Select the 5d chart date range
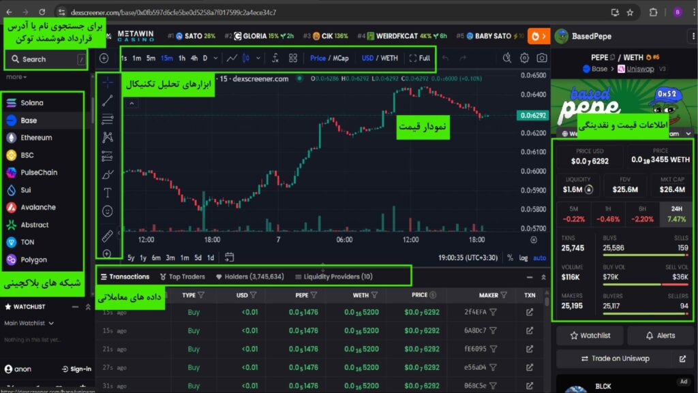The image size is (698, 393). [198, 258]
